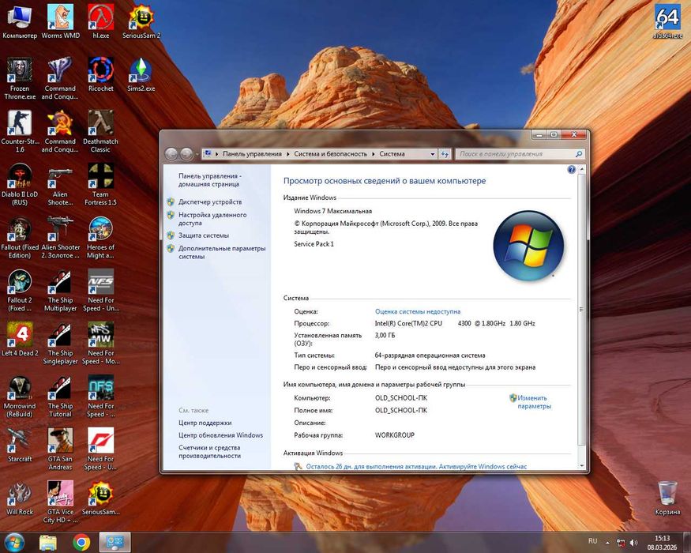Open Счетчики и средства производительности

(209, 452)
